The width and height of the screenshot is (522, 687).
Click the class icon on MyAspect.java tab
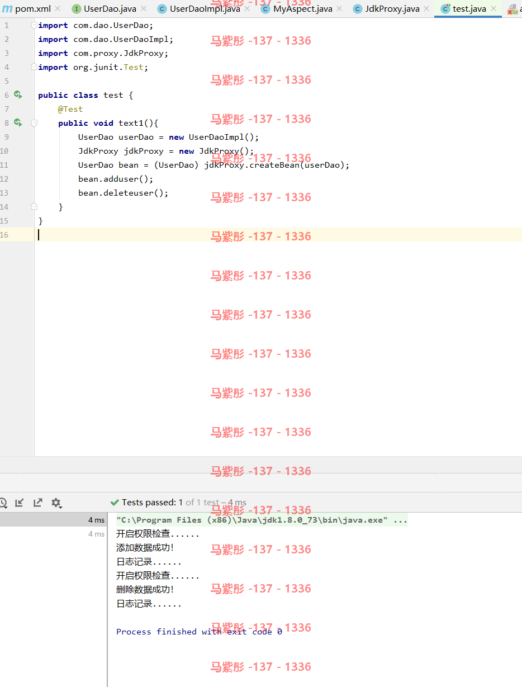click(265, 9)
